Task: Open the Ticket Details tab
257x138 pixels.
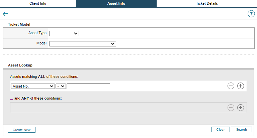Action: 207,3
